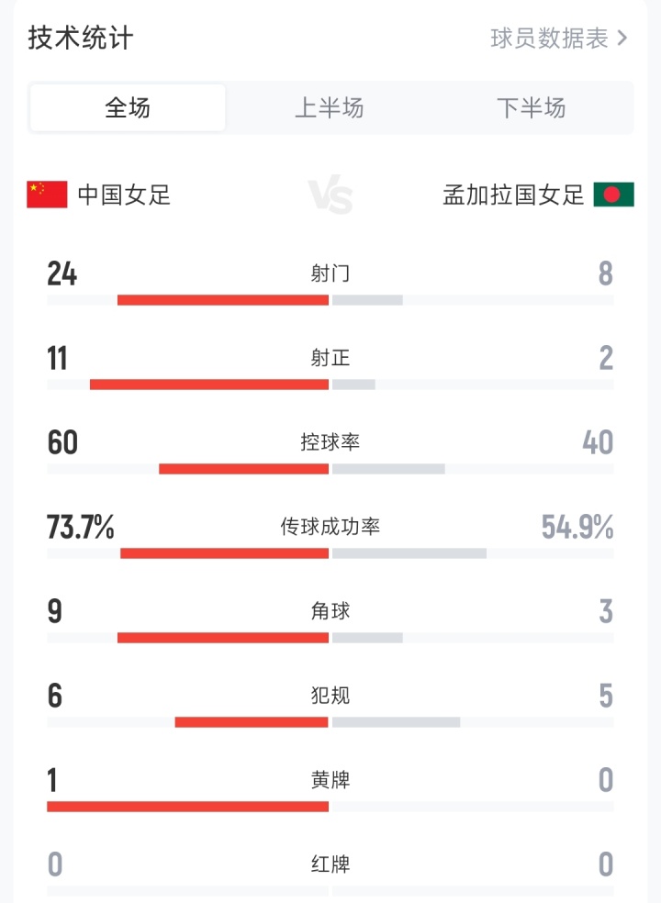Select the active 全场 tab
This screenshot has width=661, height=903.
click(x=127, y=107)
